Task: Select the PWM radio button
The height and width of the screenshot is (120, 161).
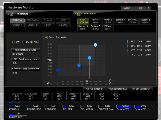Action: (14, 42)
